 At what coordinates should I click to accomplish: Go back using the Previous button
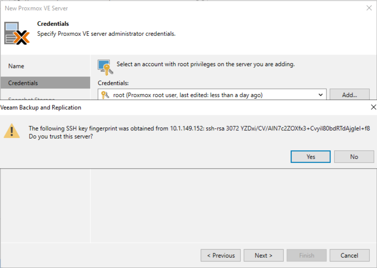pos(220,255)
